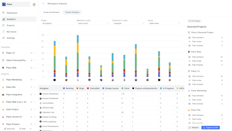
Task: Click the user avatar next to Plane workspace
Action: tap(34, 4)
